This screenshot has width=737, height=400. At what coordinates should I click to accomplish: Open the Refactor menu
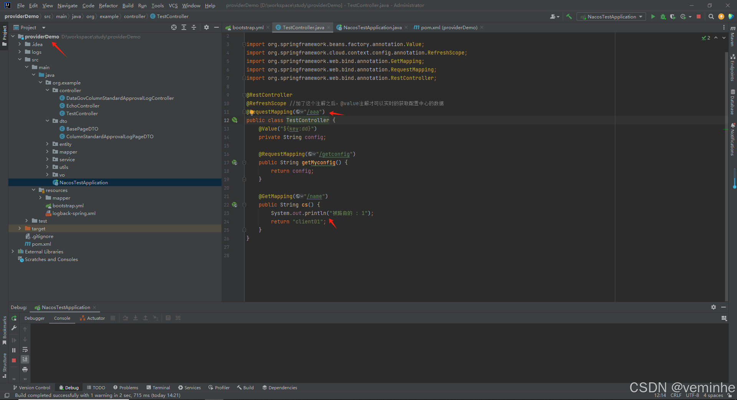pyautogui.click(x=108, y=5)
